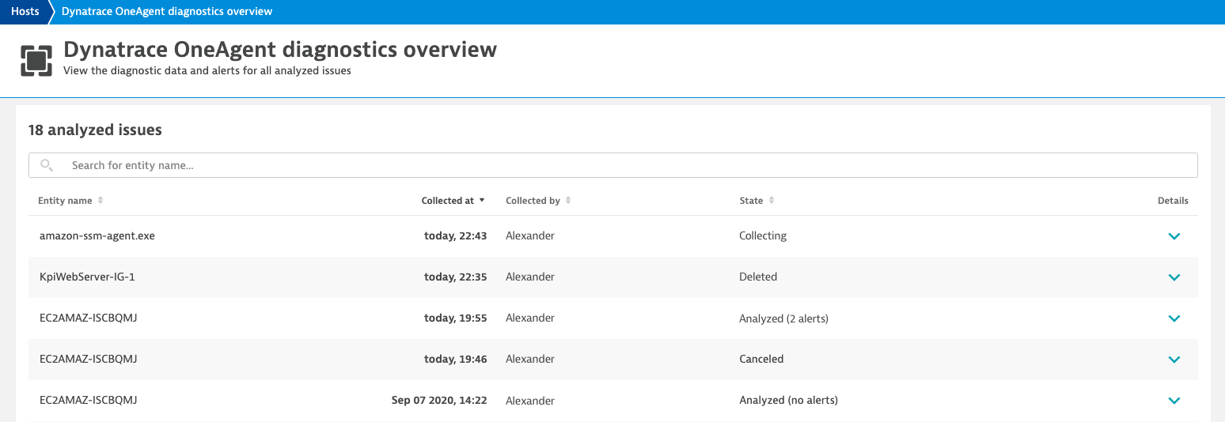Image resolution: width=1225 pixels, height=422 pixels.
Task: Expand details for KpiWebServer-IG-1 row
Action: click(1174, 277)
